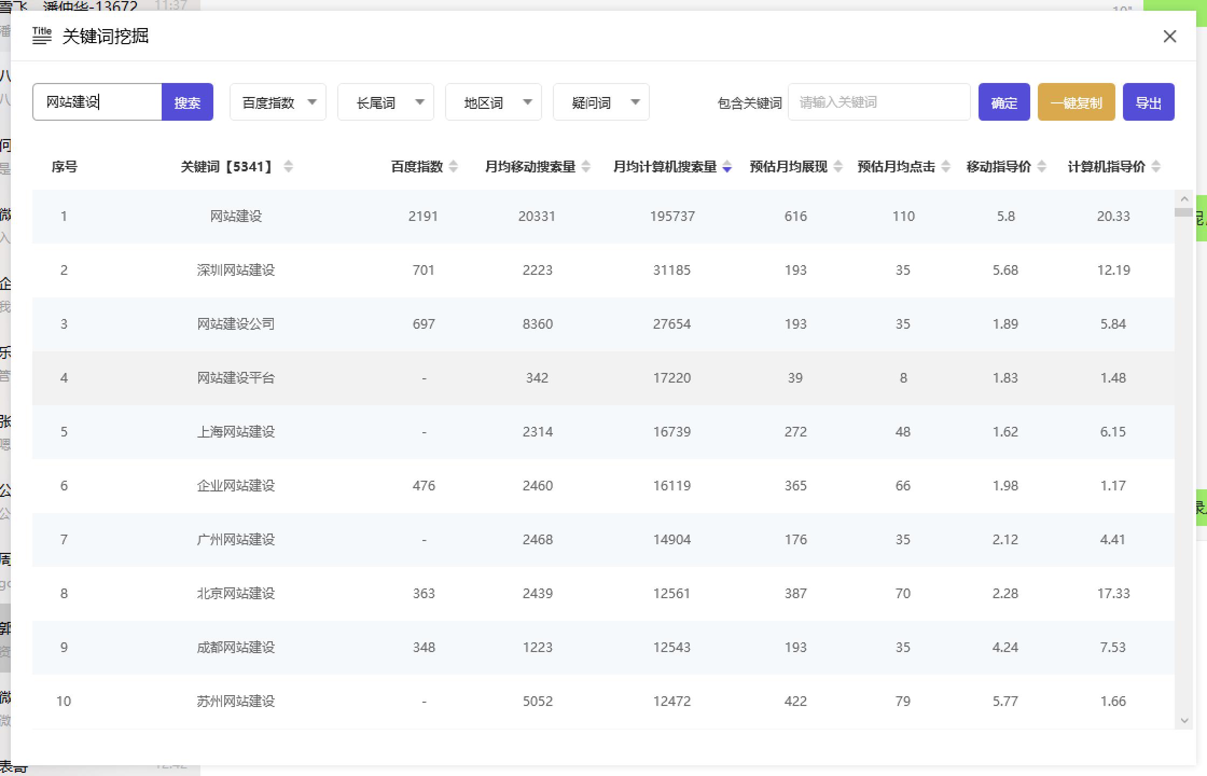Viewport: 1207px width, 776px height.
Task: Sort by 关键词 column sort icon
Action: coord(288,167)
